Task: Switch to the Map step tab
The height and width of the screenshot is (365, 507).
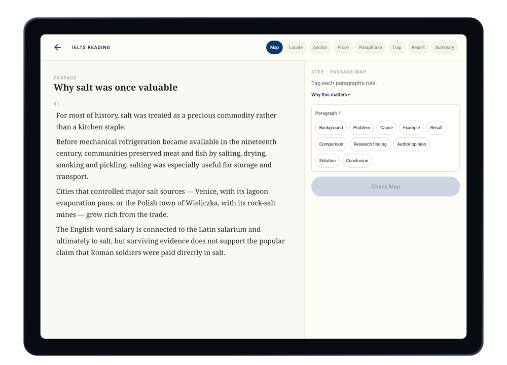Action: click(x=274, y=48)
